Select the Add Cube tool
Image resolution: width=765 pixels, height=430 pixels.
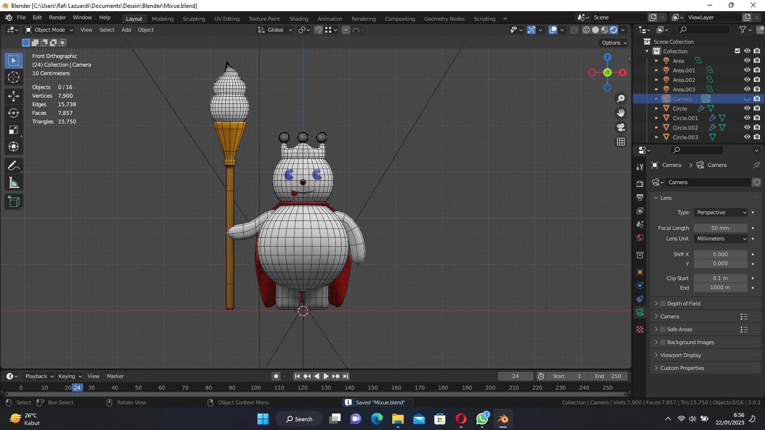click(x=14, y=202)
